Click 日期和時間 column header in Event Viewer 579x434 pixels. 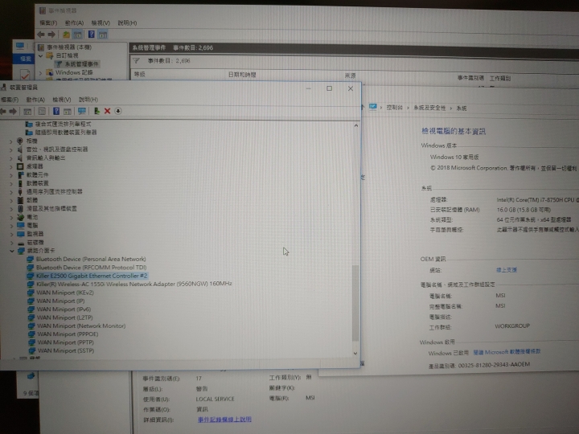coord(242,75)
